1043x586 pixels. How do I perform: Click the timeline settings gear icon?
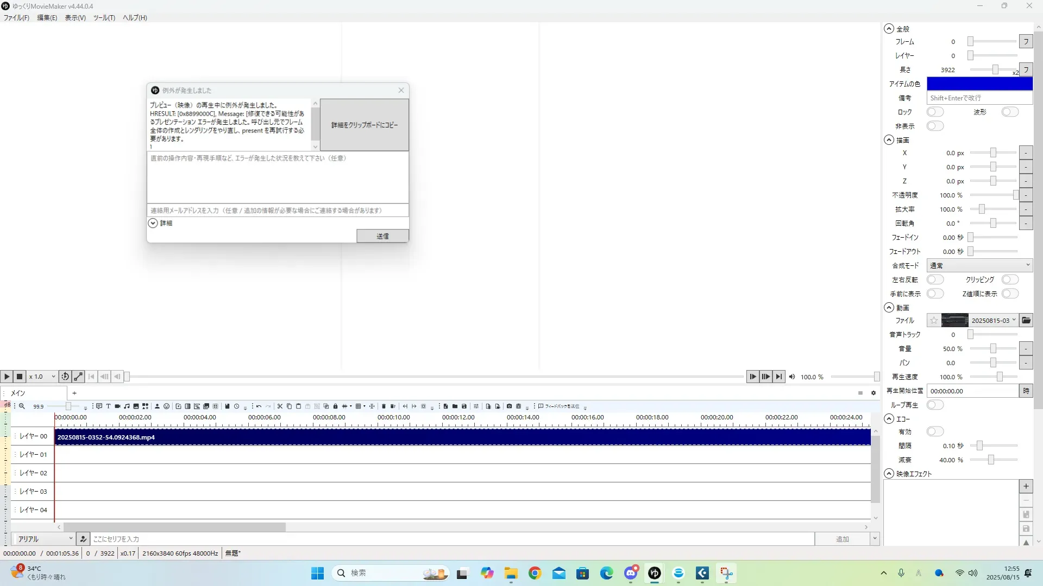pos(874,393)
